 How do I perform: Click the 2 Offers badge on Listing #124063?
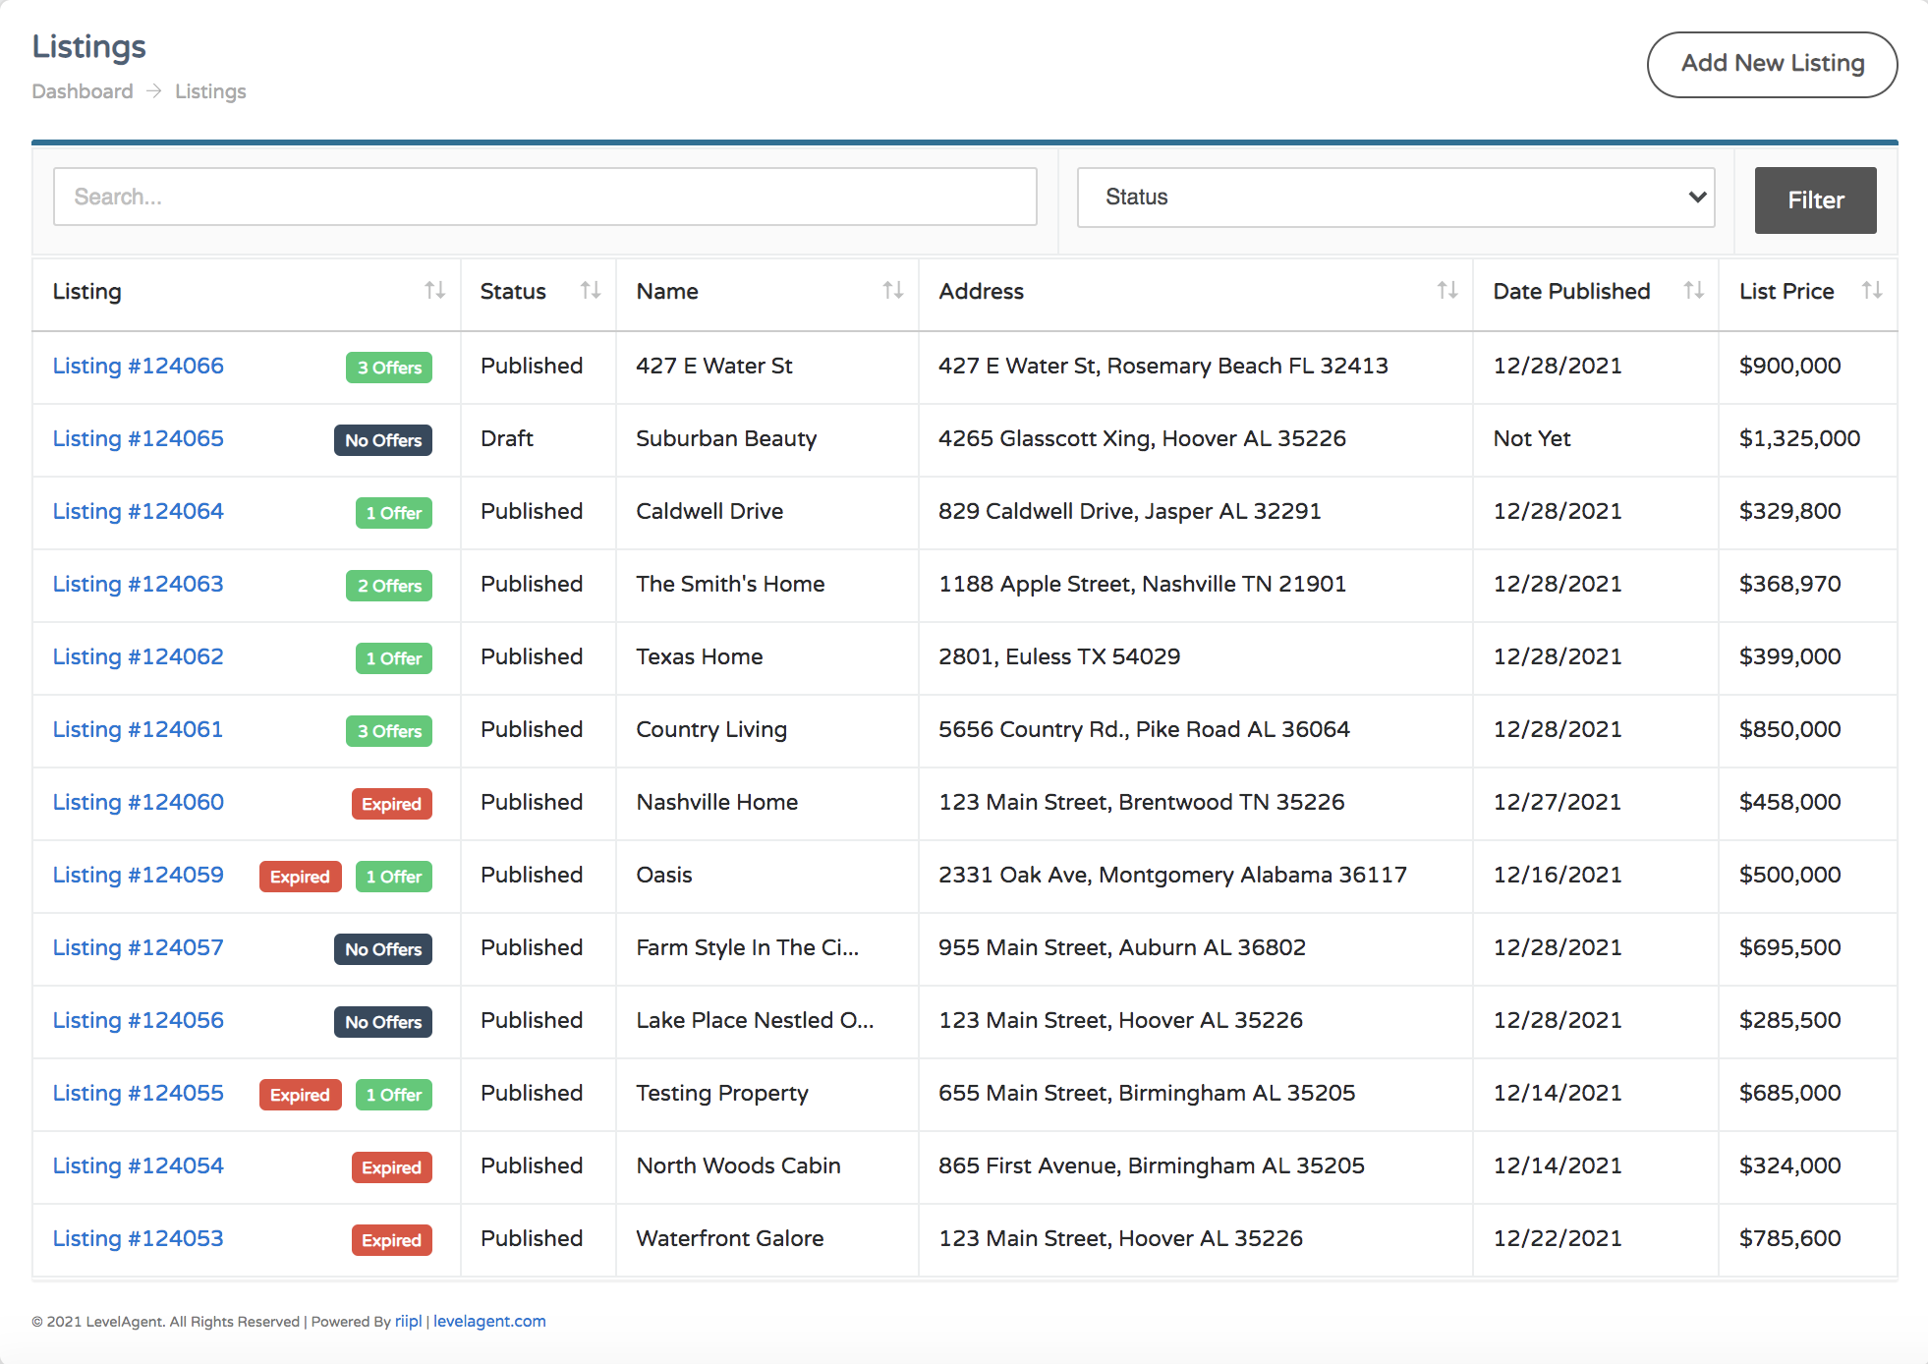pos(389,586)
